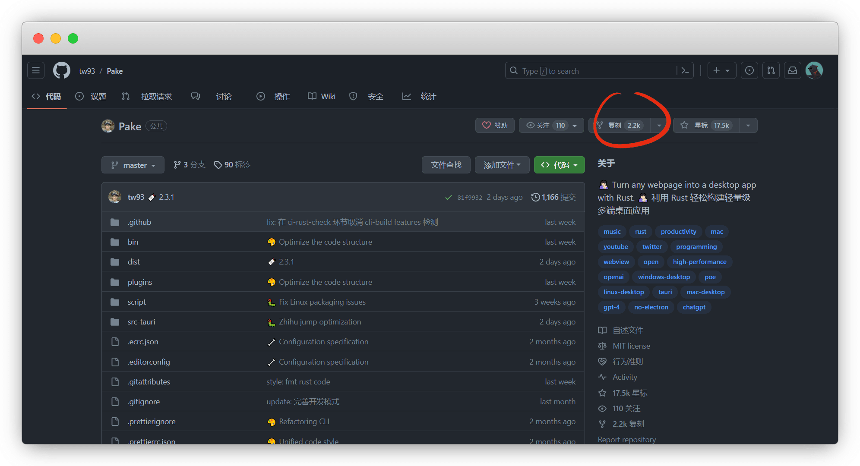
Task: Open the notifications inbox icon
Action: coord(793,70)
